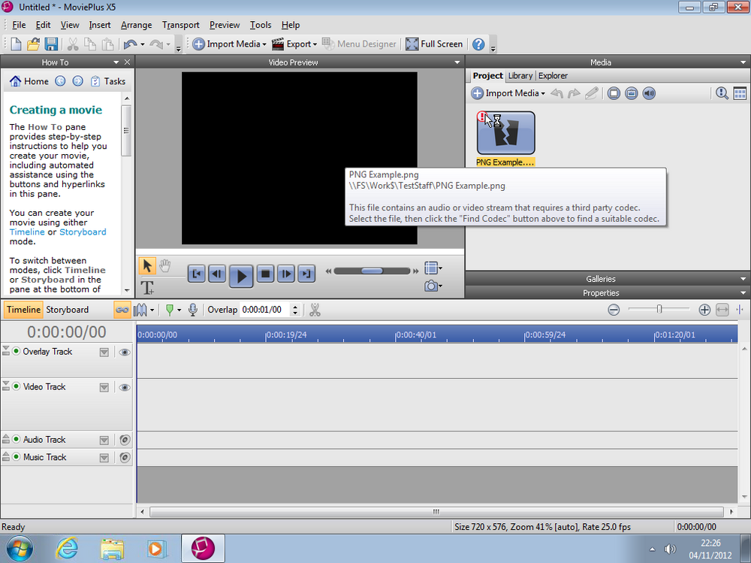Click the Copy icon in the toolbar
The height and width of the screenshot is (563, 751).
coord(90,44)
